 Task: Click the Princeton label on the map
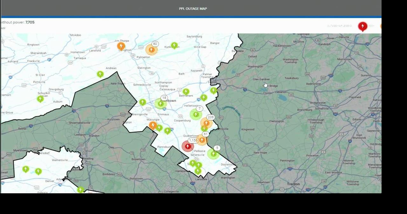(x=312, y=155)
